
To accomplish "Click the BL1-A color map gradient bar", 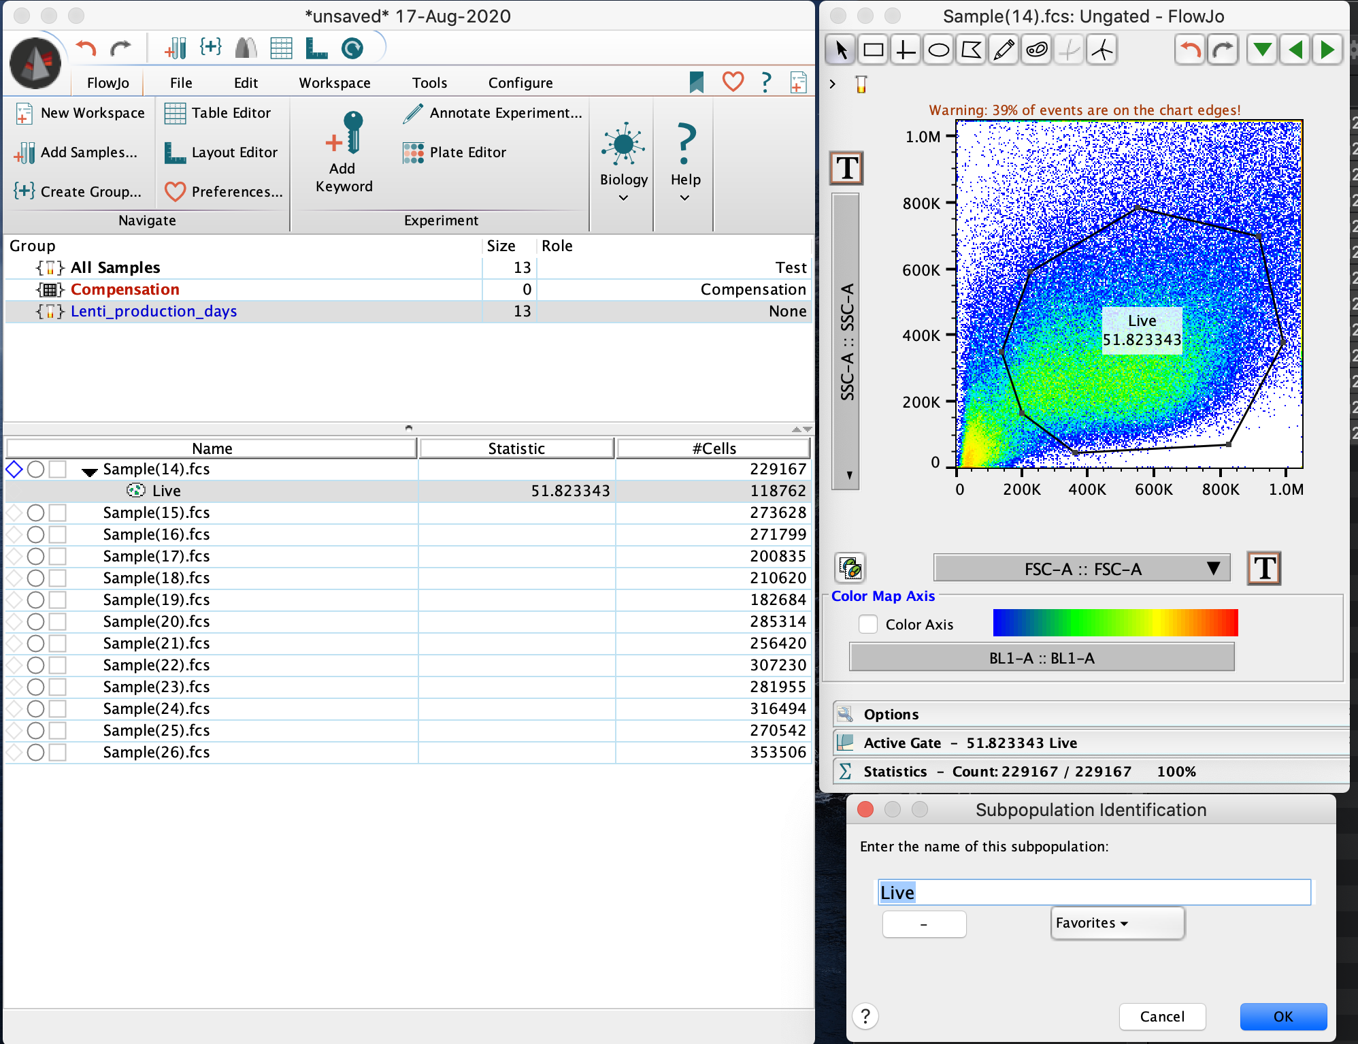I will click(1114, 622).
